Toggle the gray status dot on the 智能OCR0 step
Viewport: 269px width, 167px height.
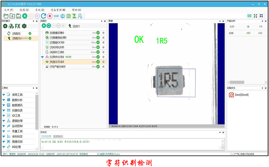103,43
